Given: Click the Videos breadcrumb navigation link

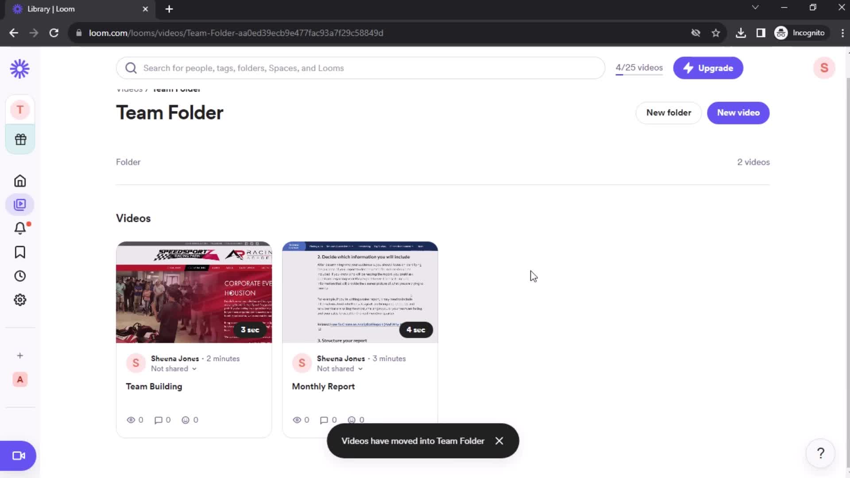Looking at the screenshot, I should [129, 89].
